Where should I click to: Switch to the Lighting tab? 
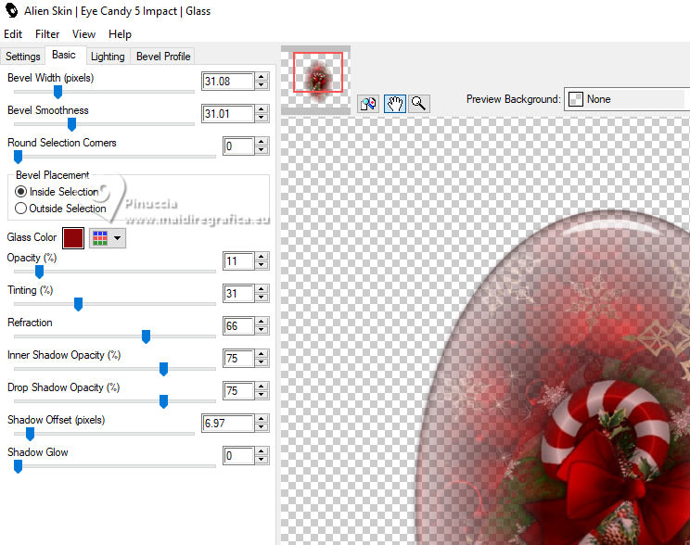coord(108,57)
